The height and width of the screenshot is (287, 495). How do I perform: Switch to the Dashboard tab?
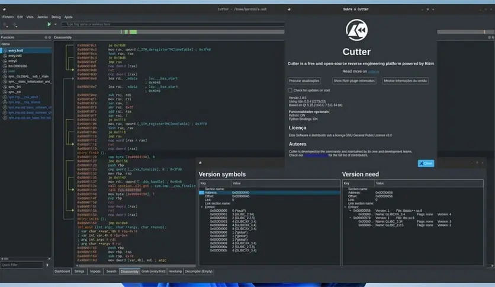tap(62, 271)
